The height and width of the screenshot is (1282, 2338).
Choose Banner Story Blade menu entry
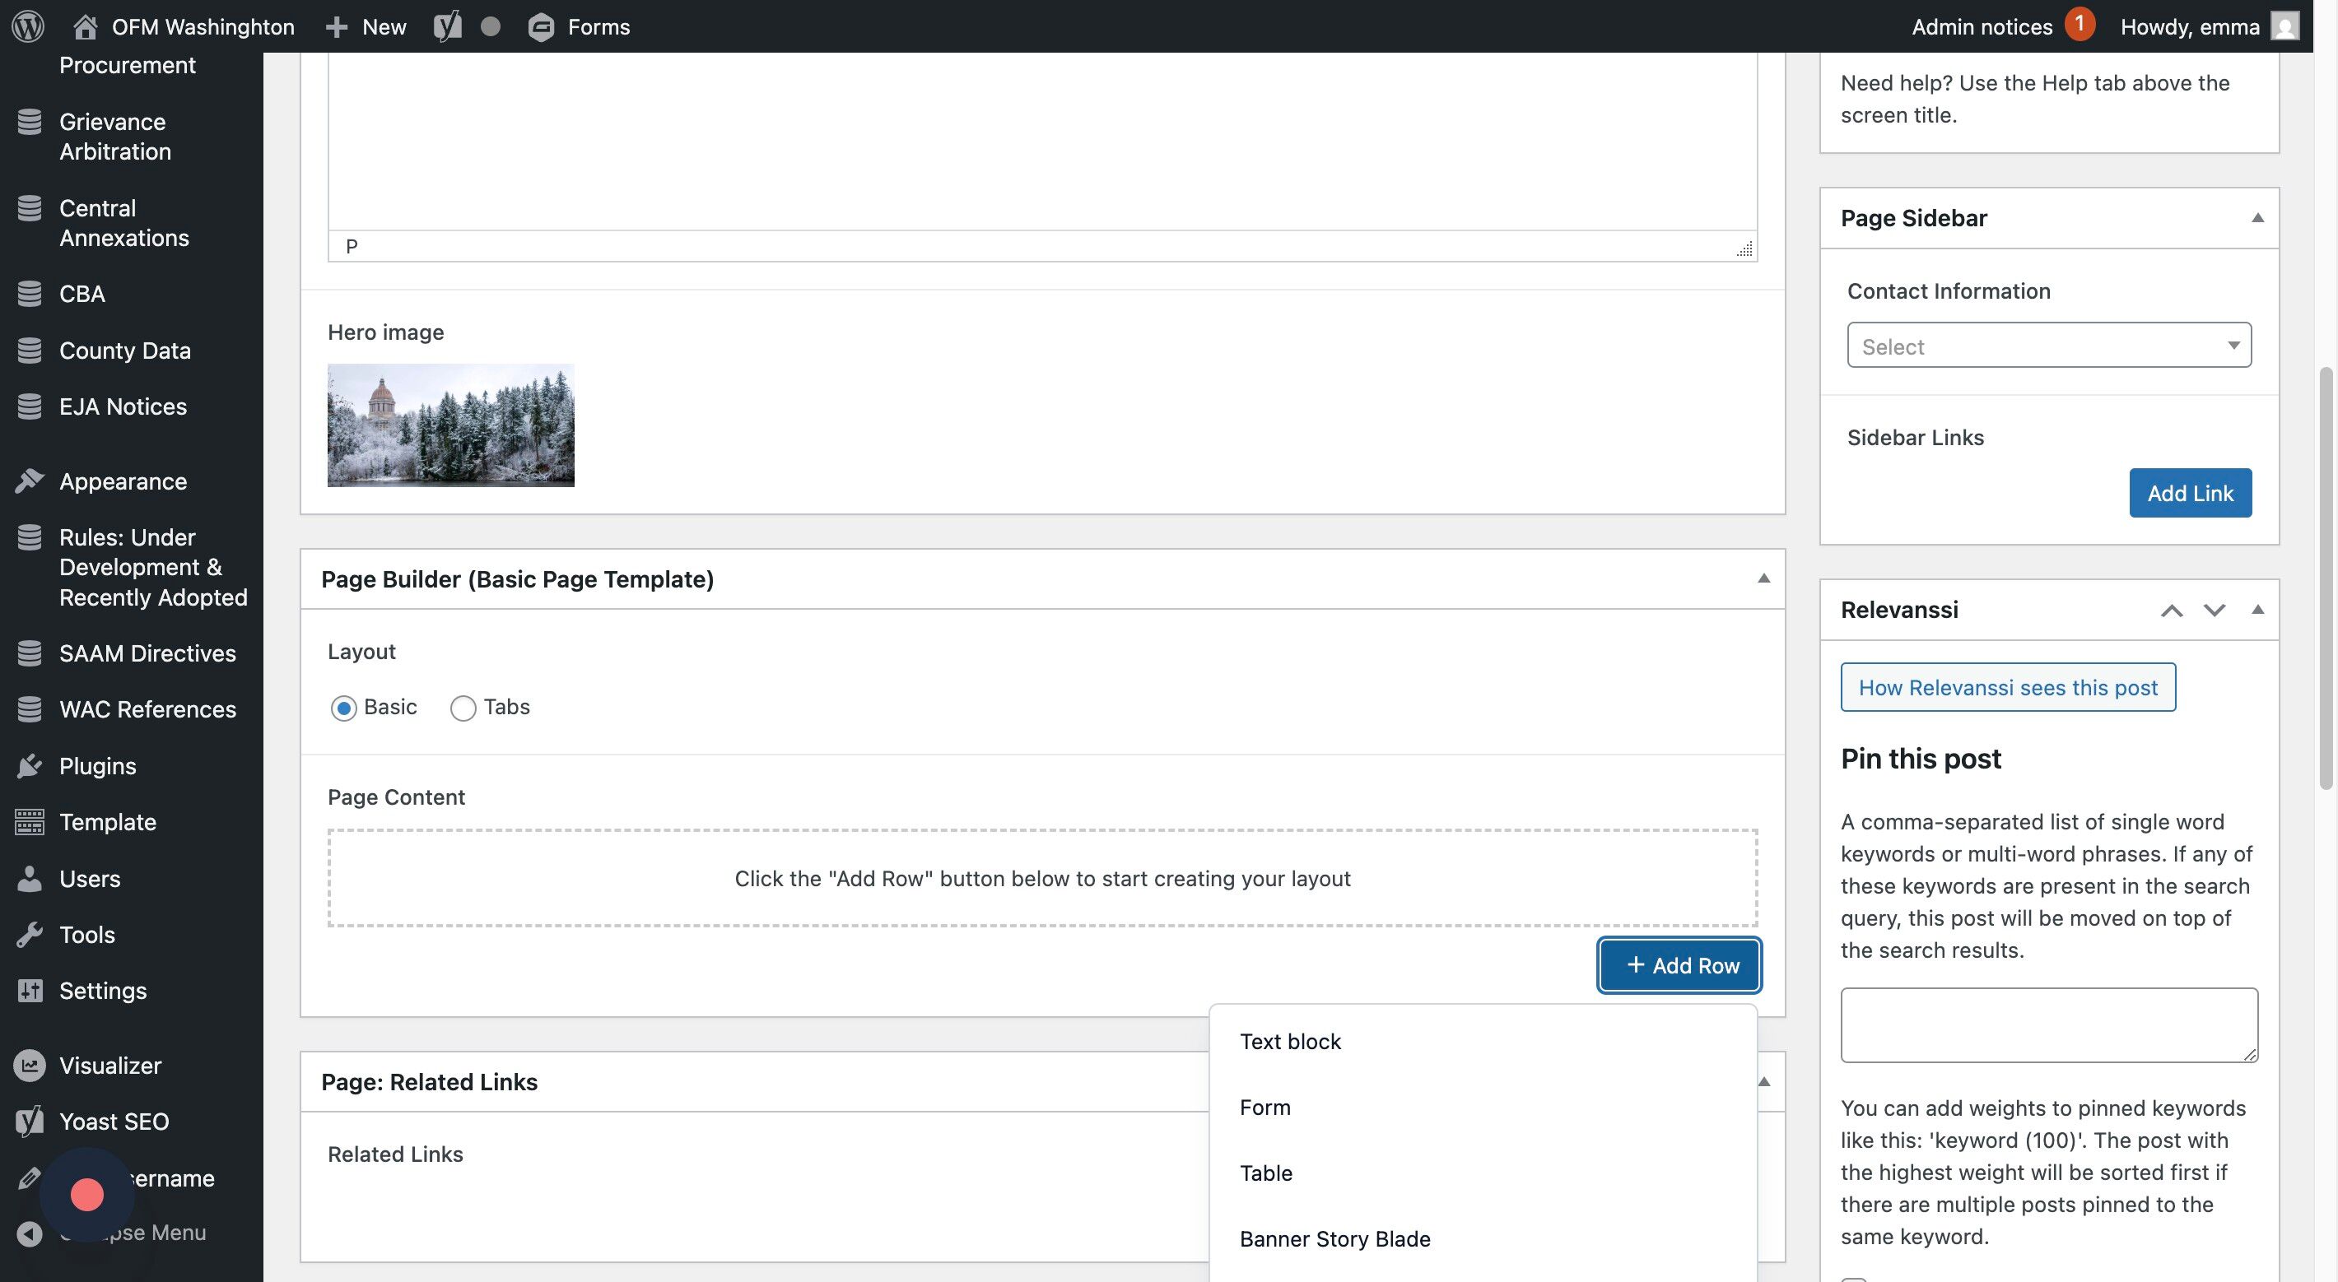pos(1334,1239)
